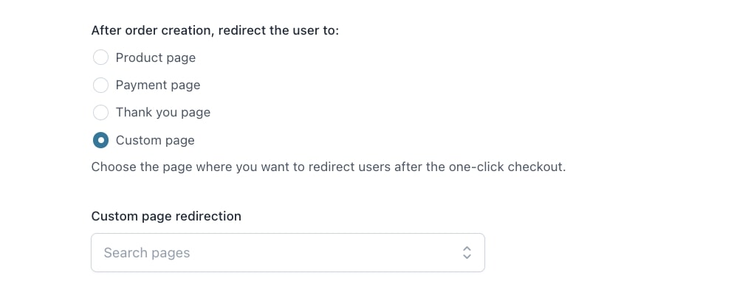The height and width of the screenshot is (295, 731).
Task: Click the Search pages placeholder text
Action: point(147,253)
